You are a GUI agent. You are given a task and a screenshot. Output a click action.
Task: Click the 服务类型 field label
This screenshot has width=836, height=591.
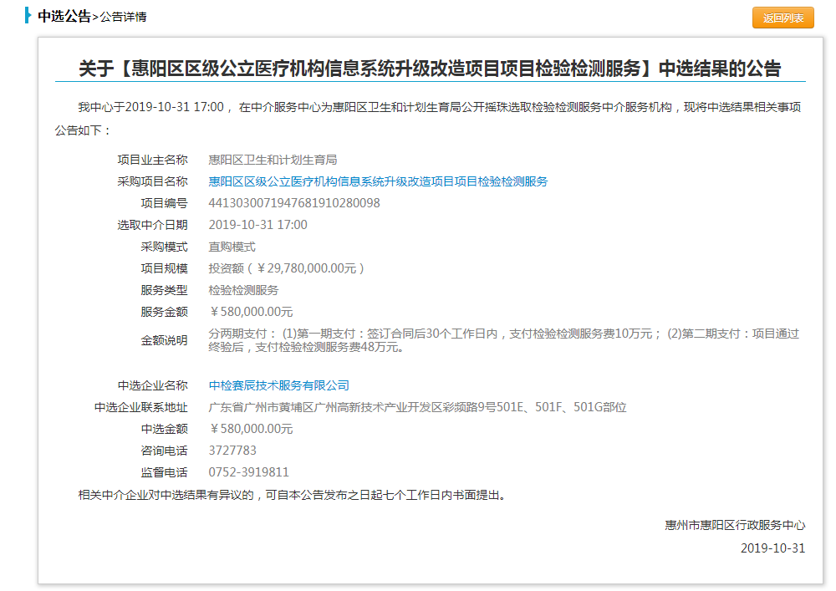(164, 290)
